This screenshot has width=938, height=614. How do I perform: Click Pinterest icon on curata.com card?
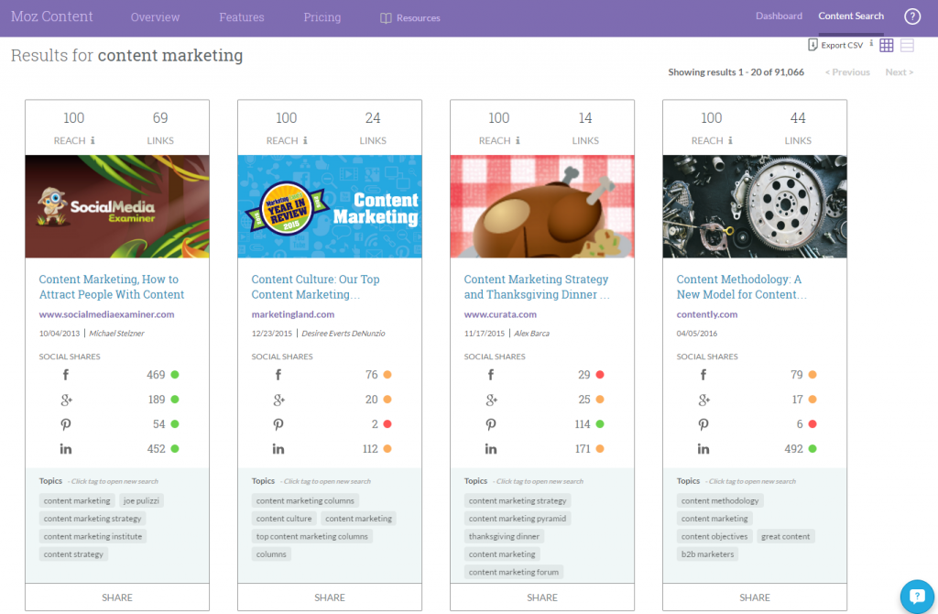(491, 424)
